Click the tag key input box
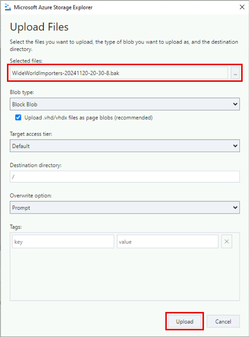249x337 pixels. [x=63, y=242]
